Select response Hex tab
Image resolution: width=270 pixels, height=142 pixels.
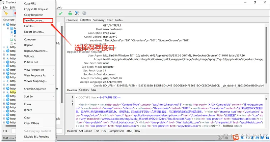click(104, 131)
